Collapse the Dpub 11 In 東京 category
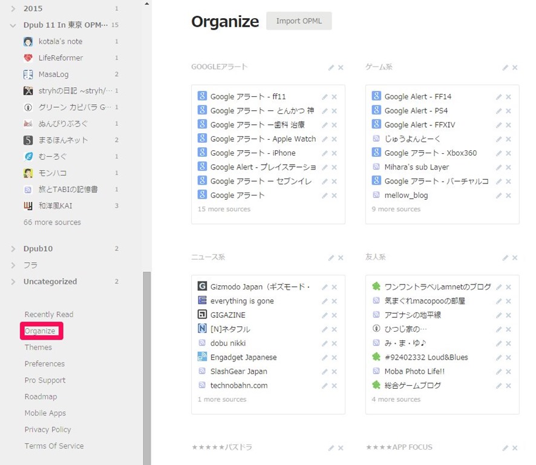Viewport: 536px width, 465px height. click(x=13, y=25)
